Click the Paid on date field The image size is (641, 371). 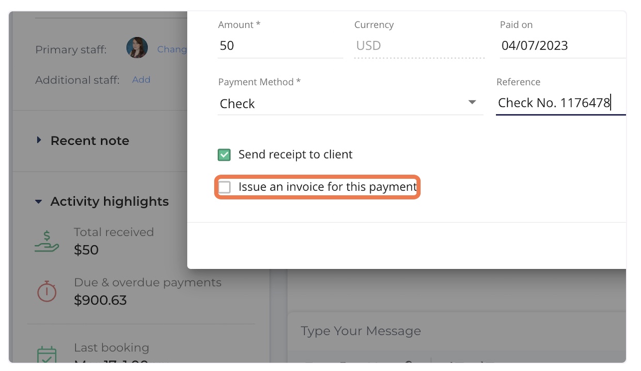click(563, 45)
